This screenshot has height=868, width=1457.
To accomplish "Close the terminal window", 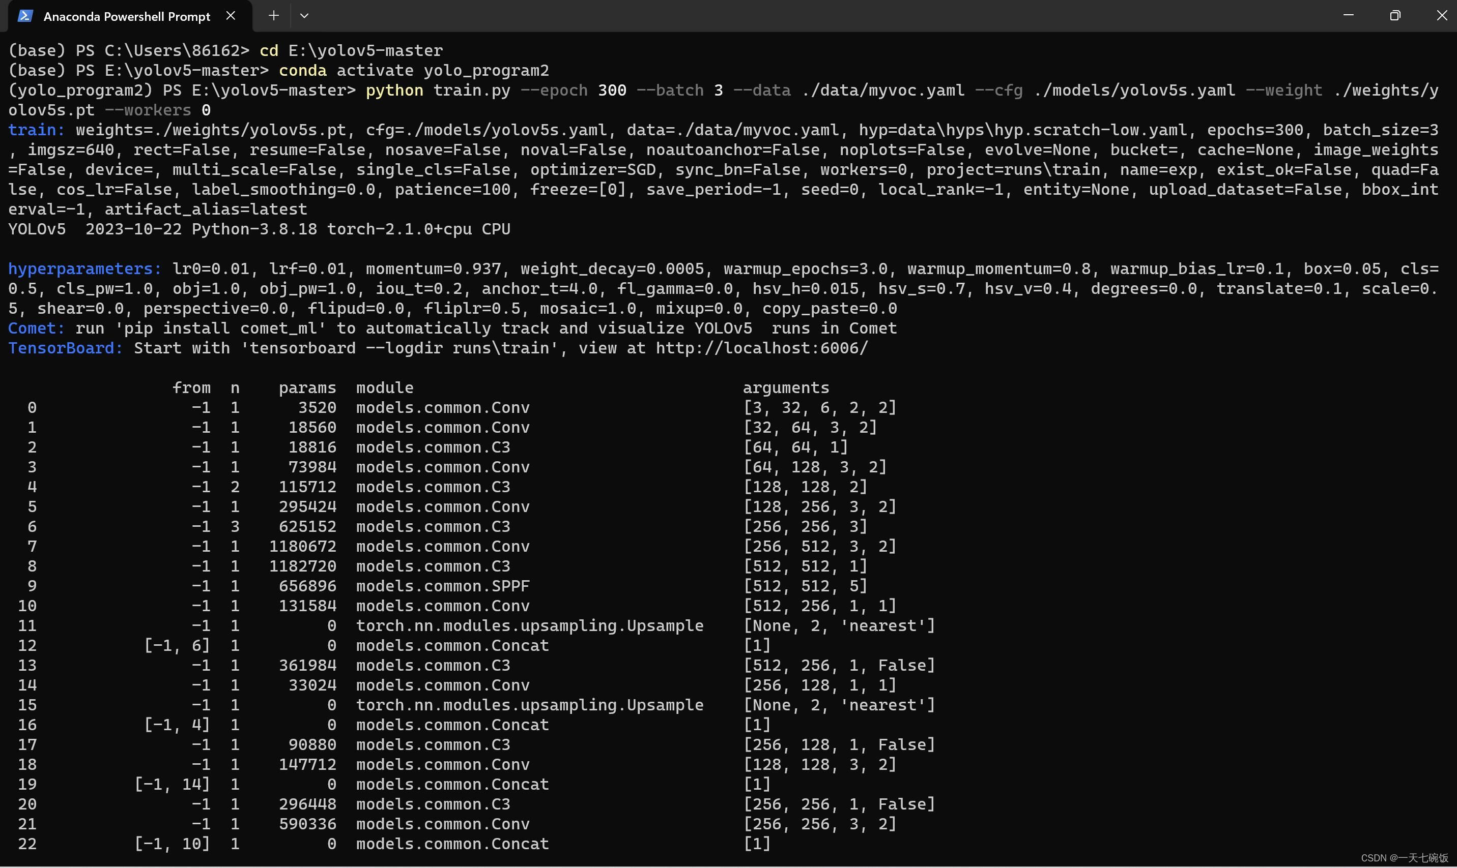I will click(1441, 15).
